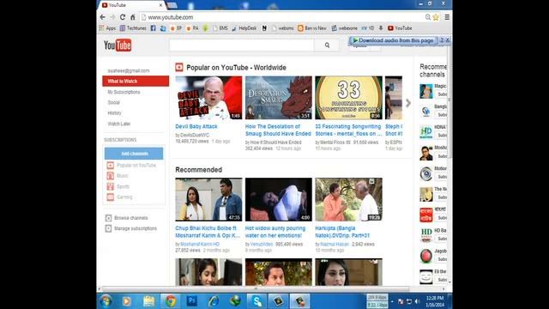The height and width of the screenshot is (309, 549).
Task: Click the YouTube search magnifier button
Action: (327, 45)
